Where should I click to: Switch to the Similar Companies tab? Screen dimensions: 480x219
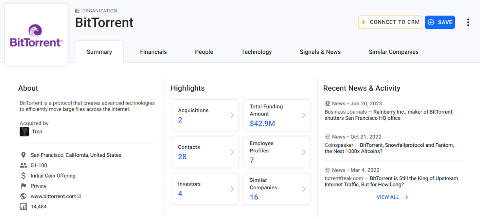pos(394,52)
